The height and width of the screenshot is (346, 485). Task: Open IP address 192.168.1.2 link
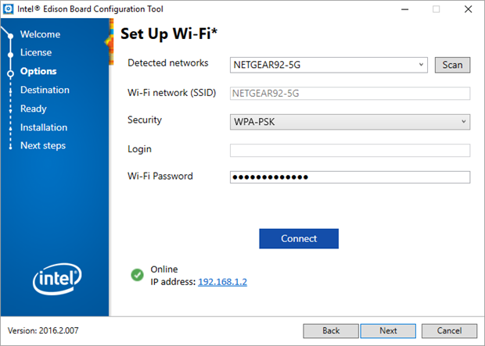coord(222,281)
